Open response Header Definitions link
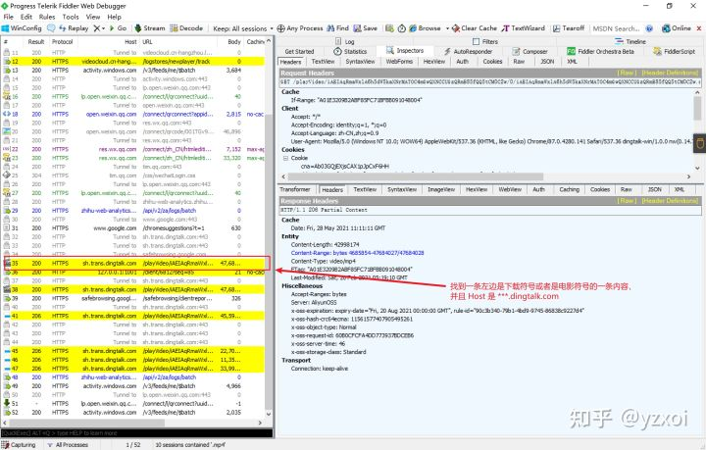Viewport: 706px width, 450px height. pyautogui.click(x=670, y=201)
